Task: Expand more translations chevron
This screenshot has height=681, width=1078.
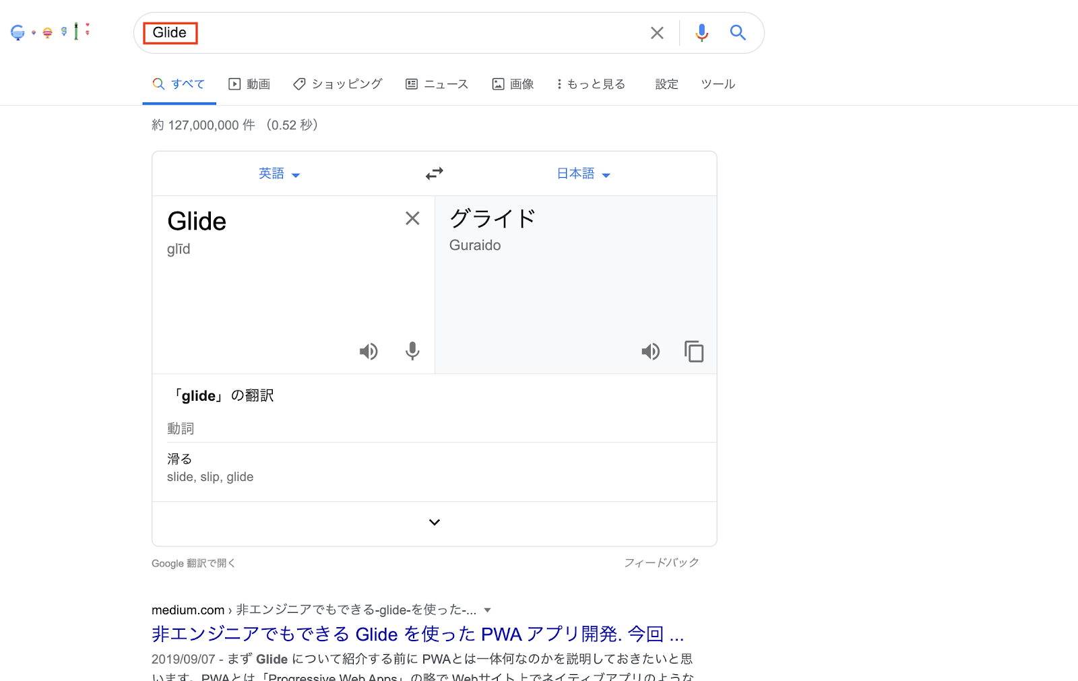Action: point(435,522)
